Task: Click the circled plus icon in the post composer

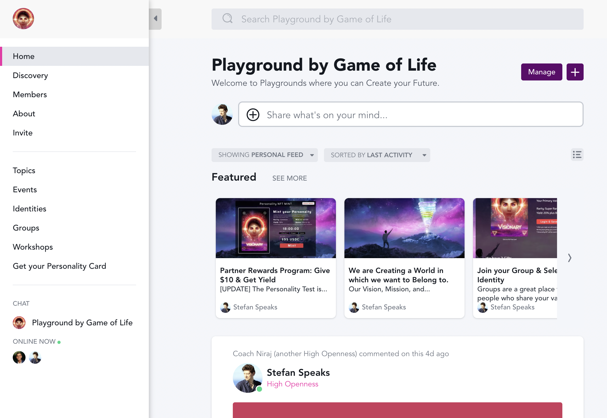Action: [x=253, y=115]
